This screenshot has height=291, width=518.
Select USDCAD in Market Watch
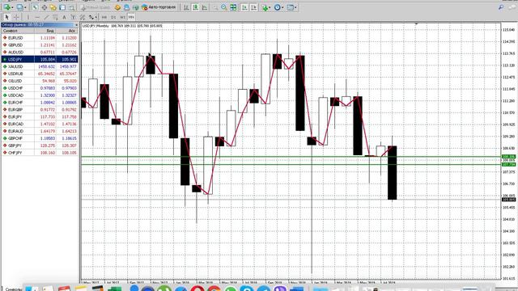(x=40, y=95)
